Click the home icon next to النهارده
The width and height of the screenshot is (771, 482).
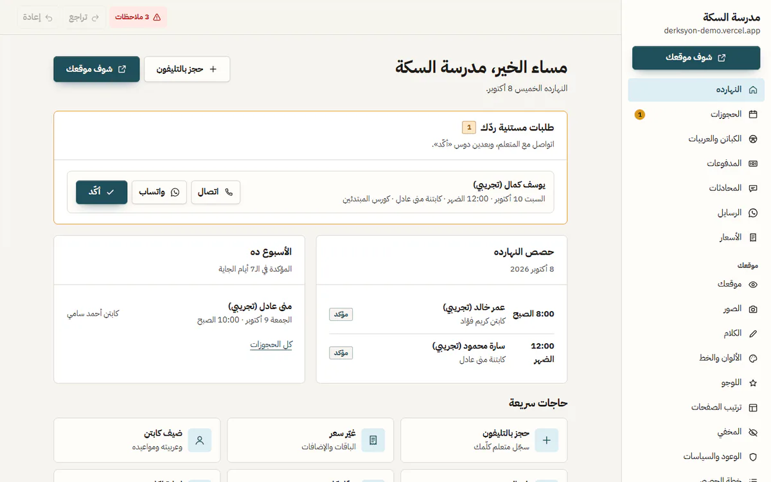[x=754, y=90]
